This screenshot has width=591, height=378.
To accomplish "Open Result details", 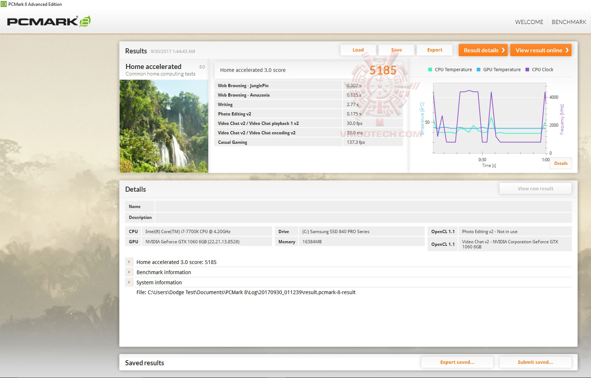I will pos(483,50).
